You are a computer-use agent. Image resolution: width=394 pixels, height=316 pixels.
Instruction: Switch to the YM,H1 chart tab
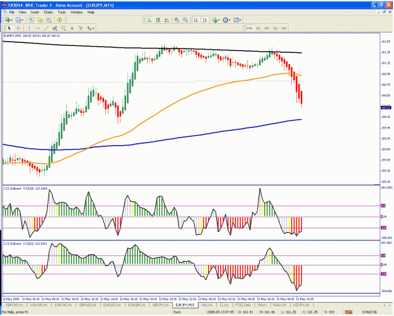click(262, 305)
